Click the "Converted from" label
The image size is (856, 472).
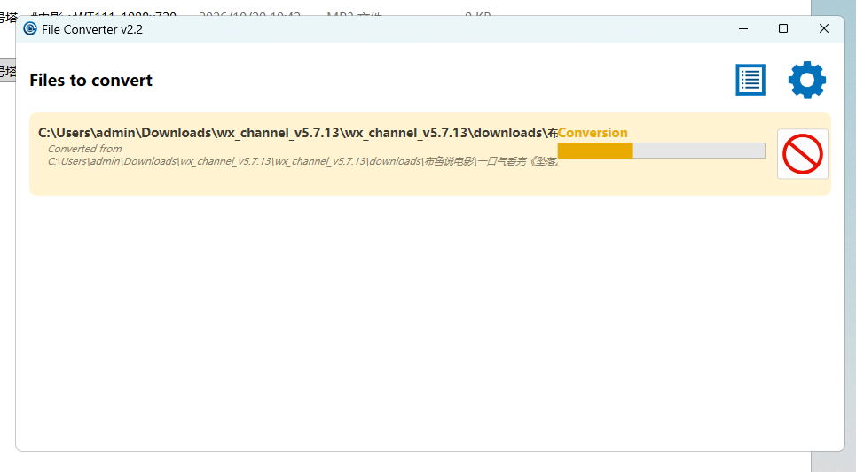(84, 149)
